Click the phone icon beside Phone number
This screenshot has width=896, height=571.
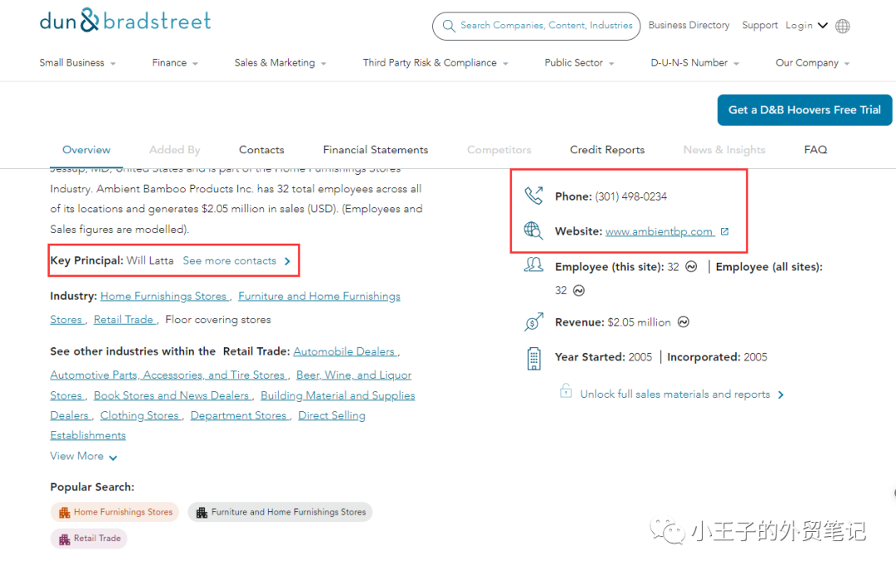[533, 196]
